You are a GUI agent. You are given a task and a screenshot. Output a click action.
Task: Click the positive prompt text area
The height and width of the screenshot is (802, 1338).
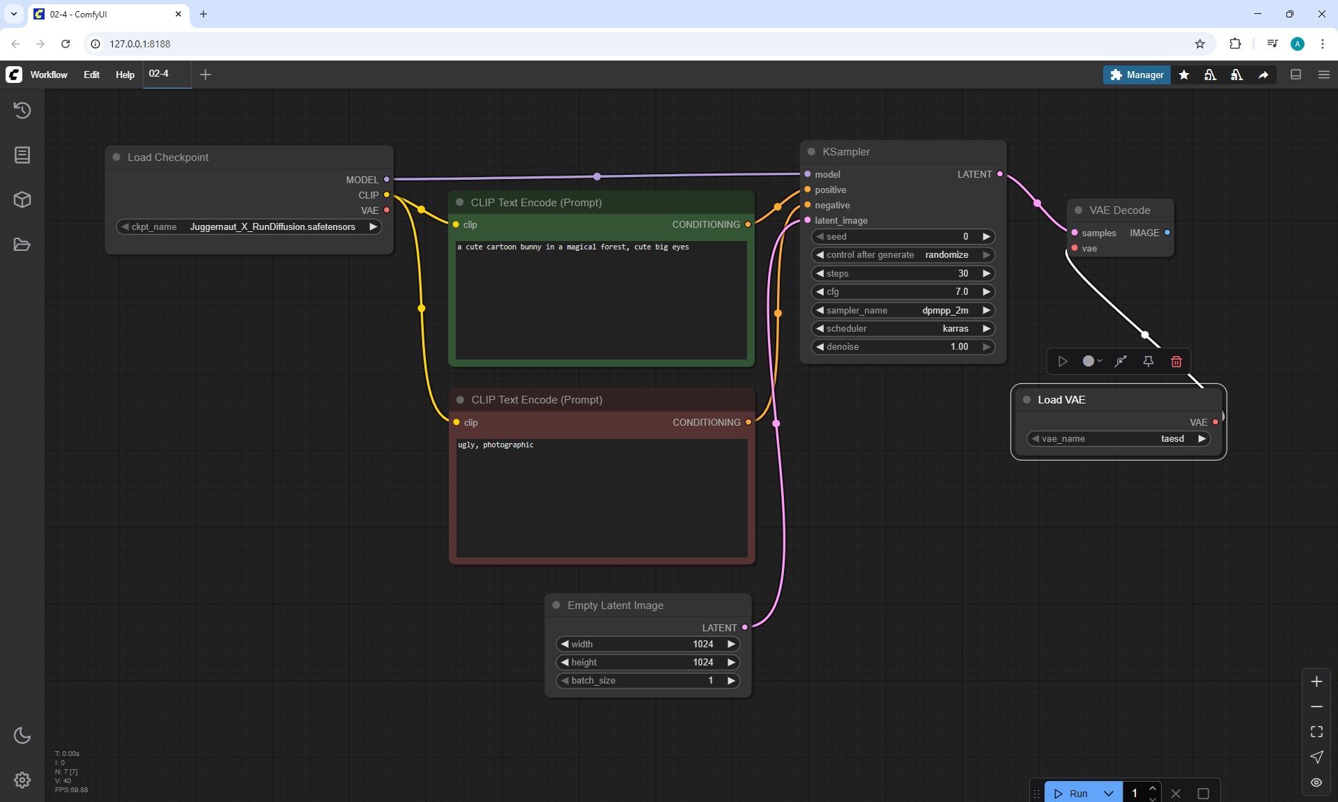[601, 300]
